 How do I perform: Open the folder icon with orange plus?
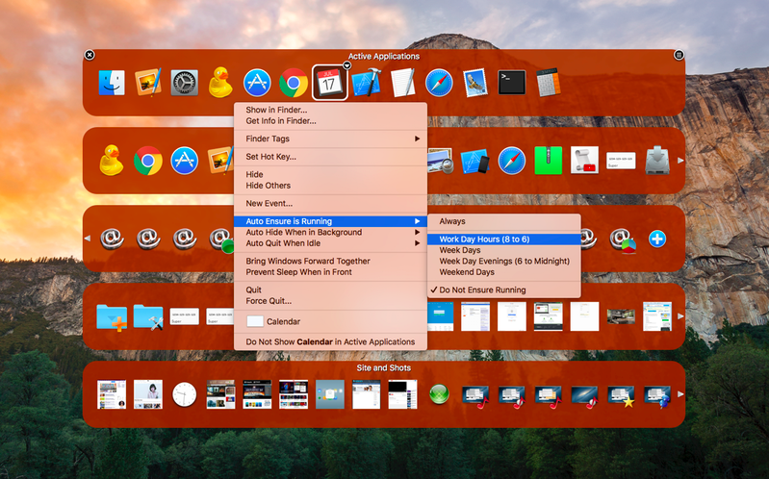coord(112,316)
